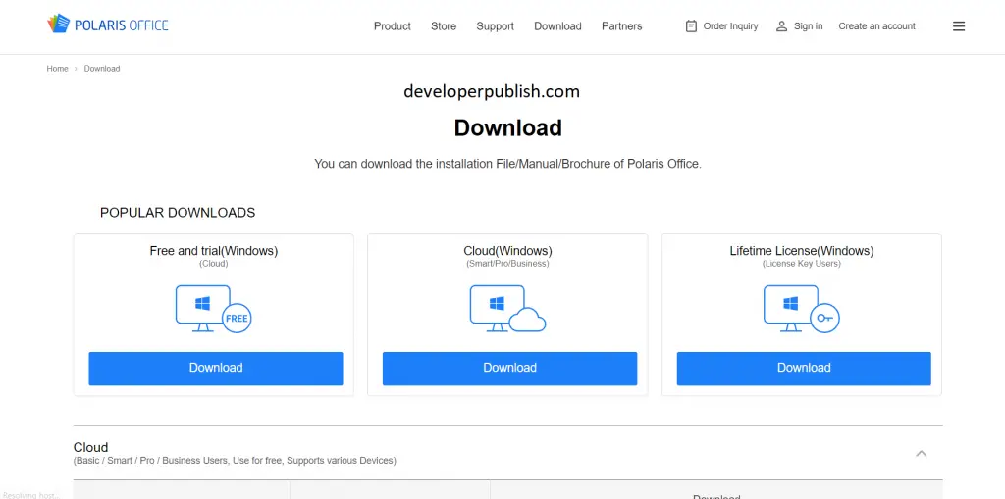Download Free and trial(Windows) version
The height and width of the screenshot is (499, 1005).
click(x=215, y=368)
